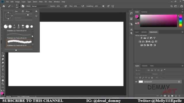The width and height of the screenshot is (184, 103).
Task: Add Levels adjustment icon
Action: (x=145, y=38)
